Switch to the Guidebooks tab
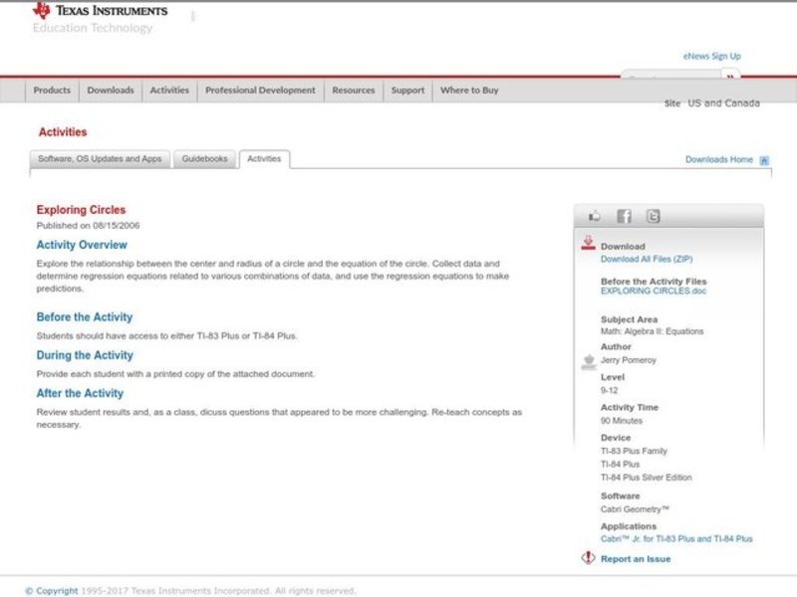797x597 pixels. pos(204,159)
